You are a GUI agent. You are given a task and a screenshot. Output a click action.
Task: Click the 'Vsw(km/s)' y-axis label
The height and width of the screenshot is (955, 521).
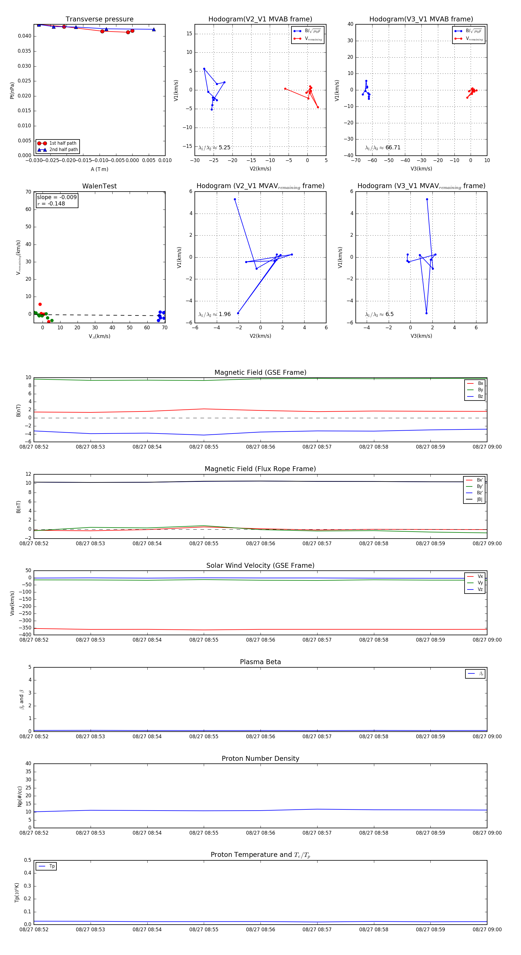click(x=12, y=603)
